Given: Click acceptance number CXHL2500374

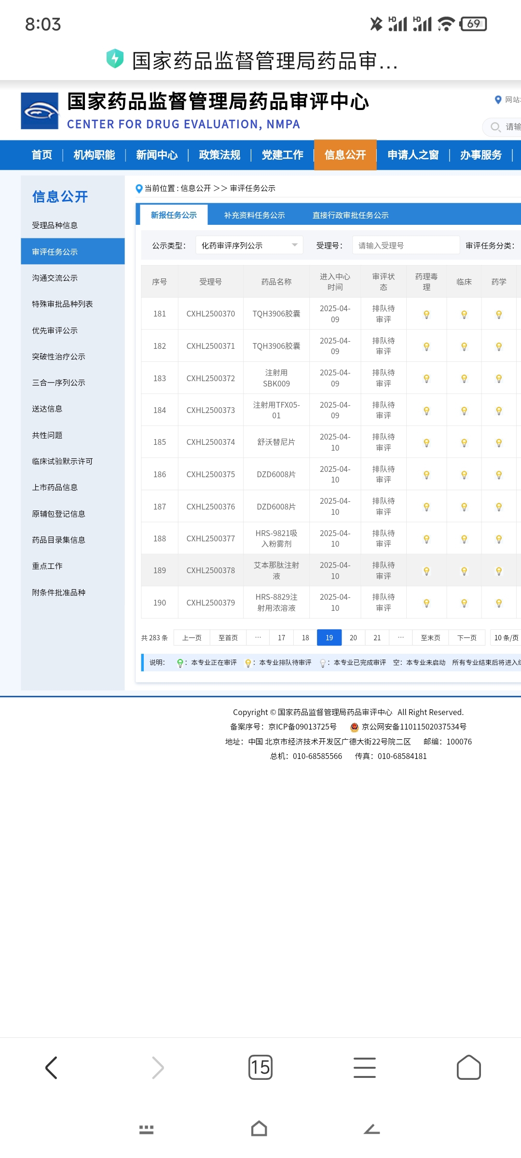Looking at the screenshot, I should tap(211, 442).
